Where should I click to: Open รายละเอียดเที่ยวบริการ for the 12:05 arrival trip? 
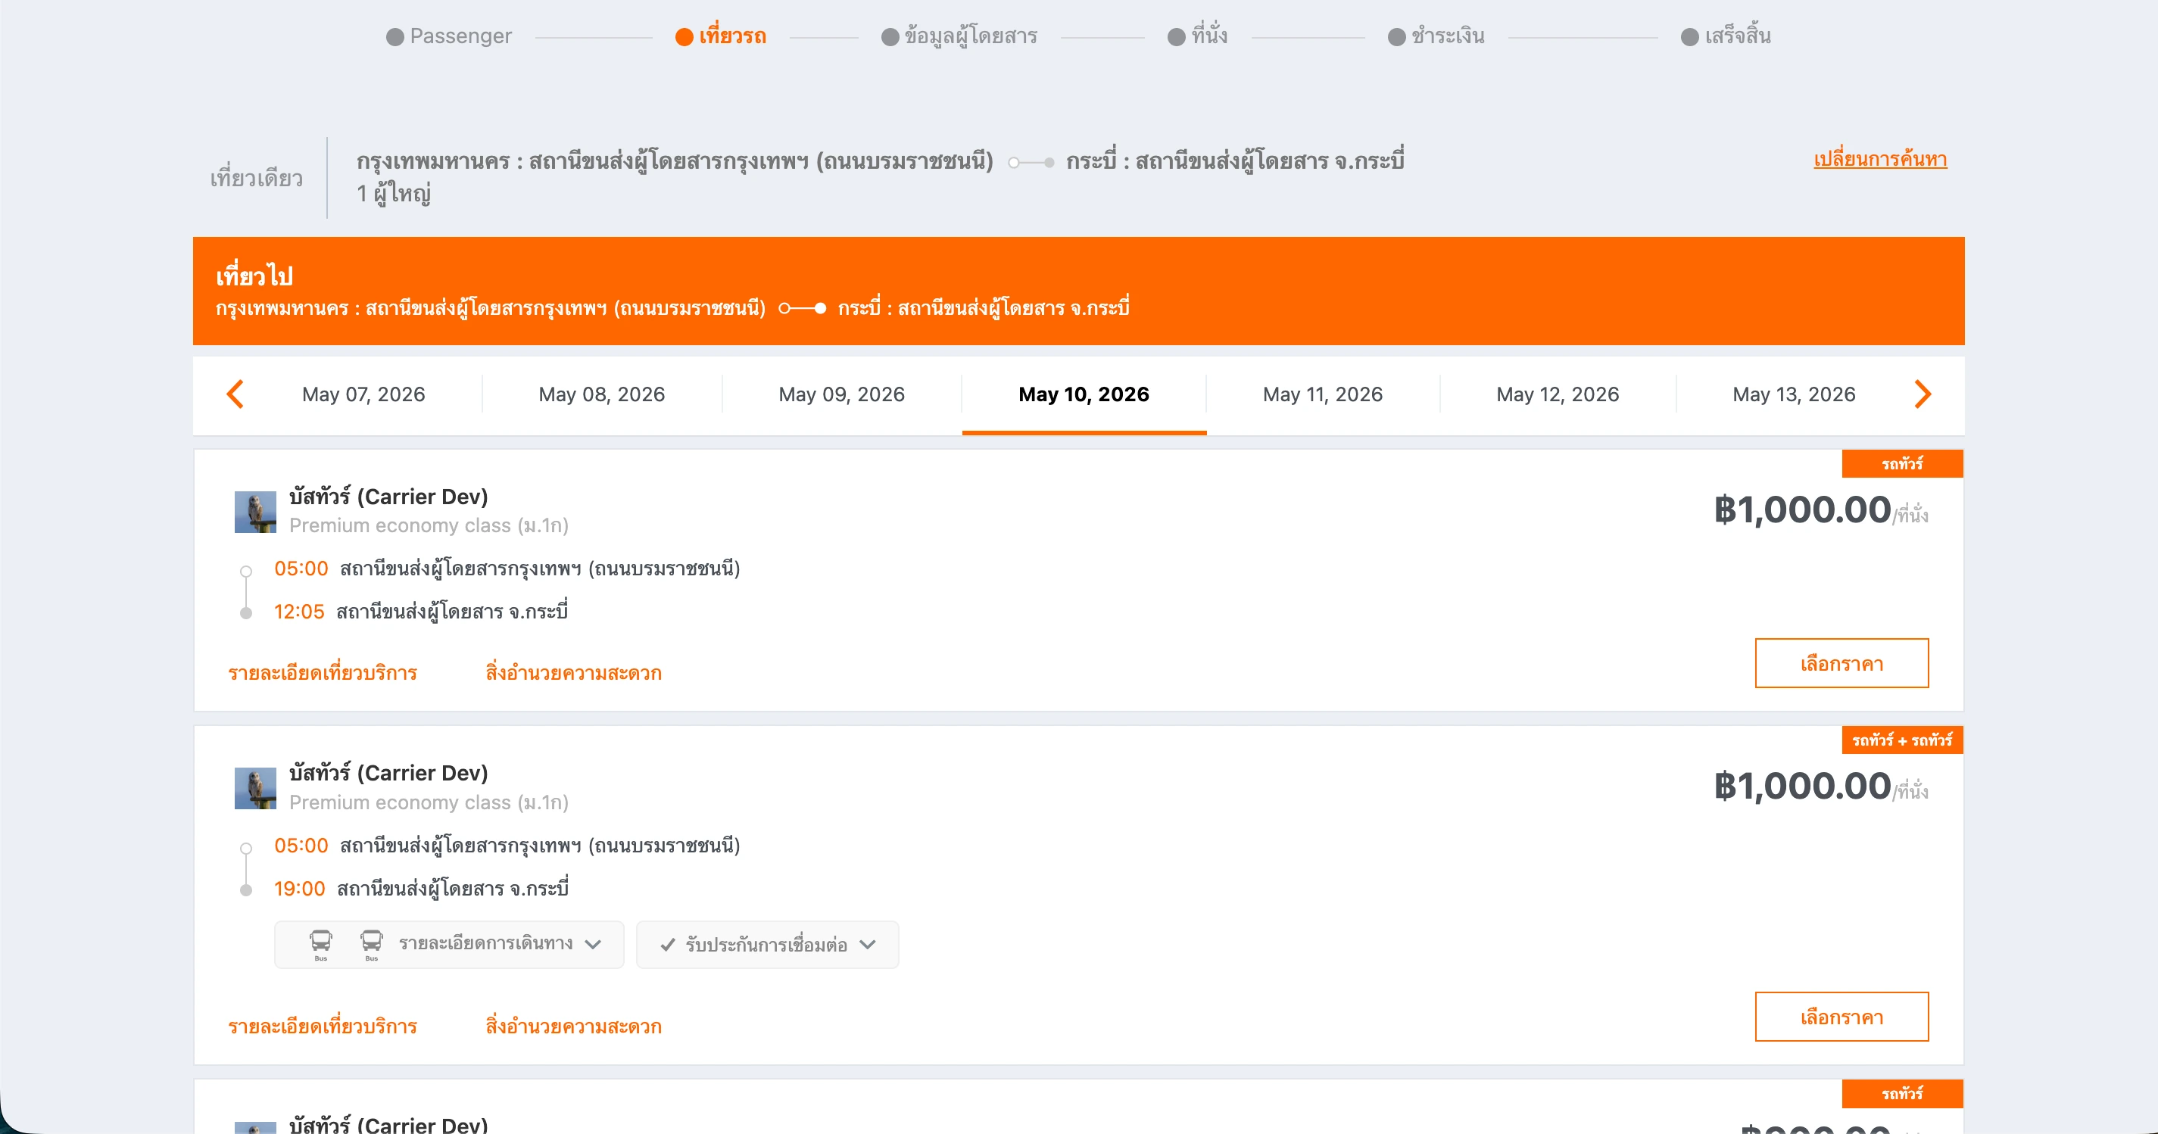pyautogui.click(x=323, y=672)
